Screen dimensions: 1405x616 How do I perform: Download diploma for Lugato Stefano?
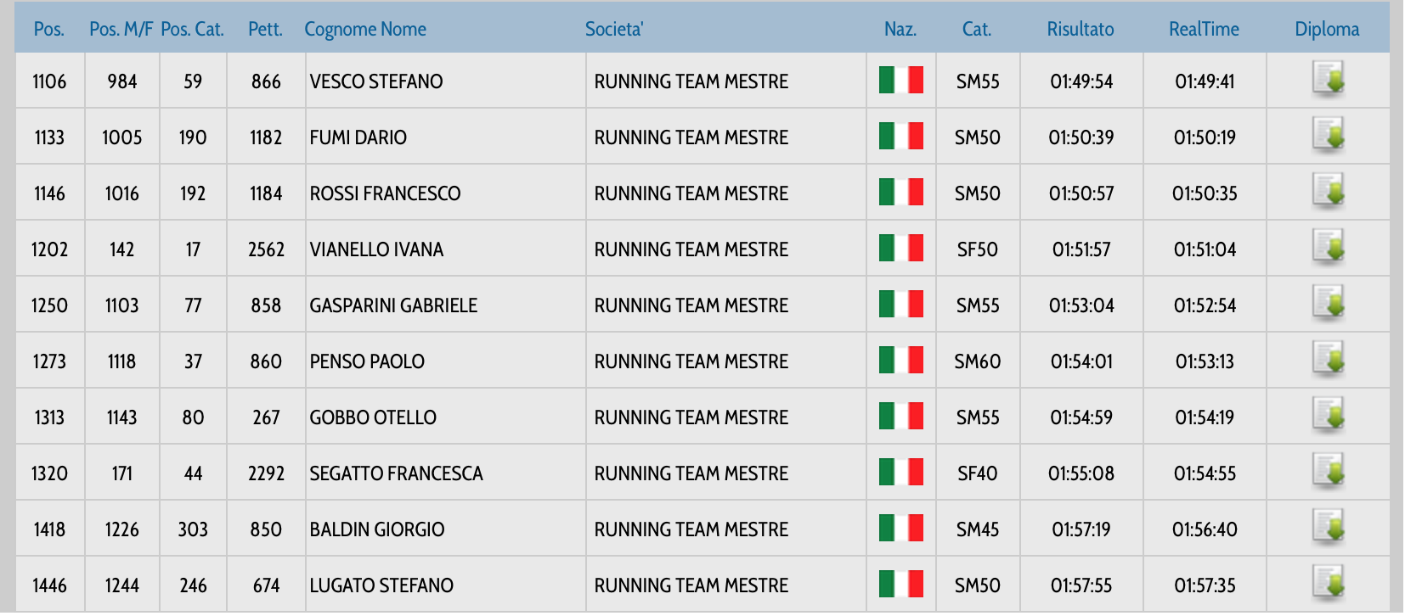click(x=1328, y=583)
